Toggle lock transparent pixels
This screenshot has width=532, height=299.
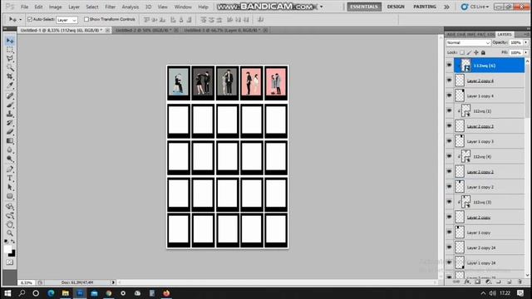point(462,52)
